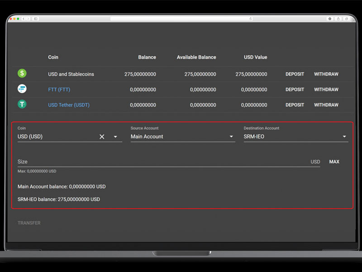This screenshot has width=362, height=272.
Task: Open browser downloads icon in toolbar
Action: click(330, 19)
